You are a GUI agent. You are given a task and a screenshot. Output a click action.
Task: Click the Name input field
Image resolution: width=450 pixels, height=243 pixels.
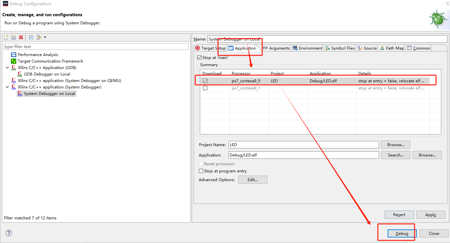[328, 39]
